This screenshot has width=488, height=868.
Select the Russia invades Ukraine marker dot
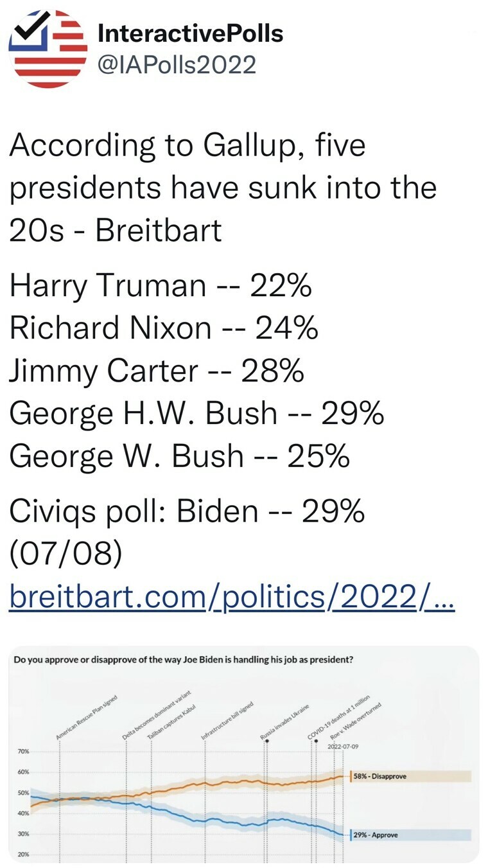[266, 741]
